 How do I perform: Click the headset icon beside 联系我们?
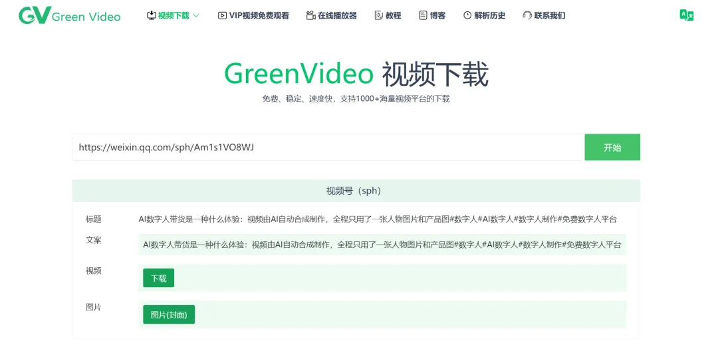(527, 15)
